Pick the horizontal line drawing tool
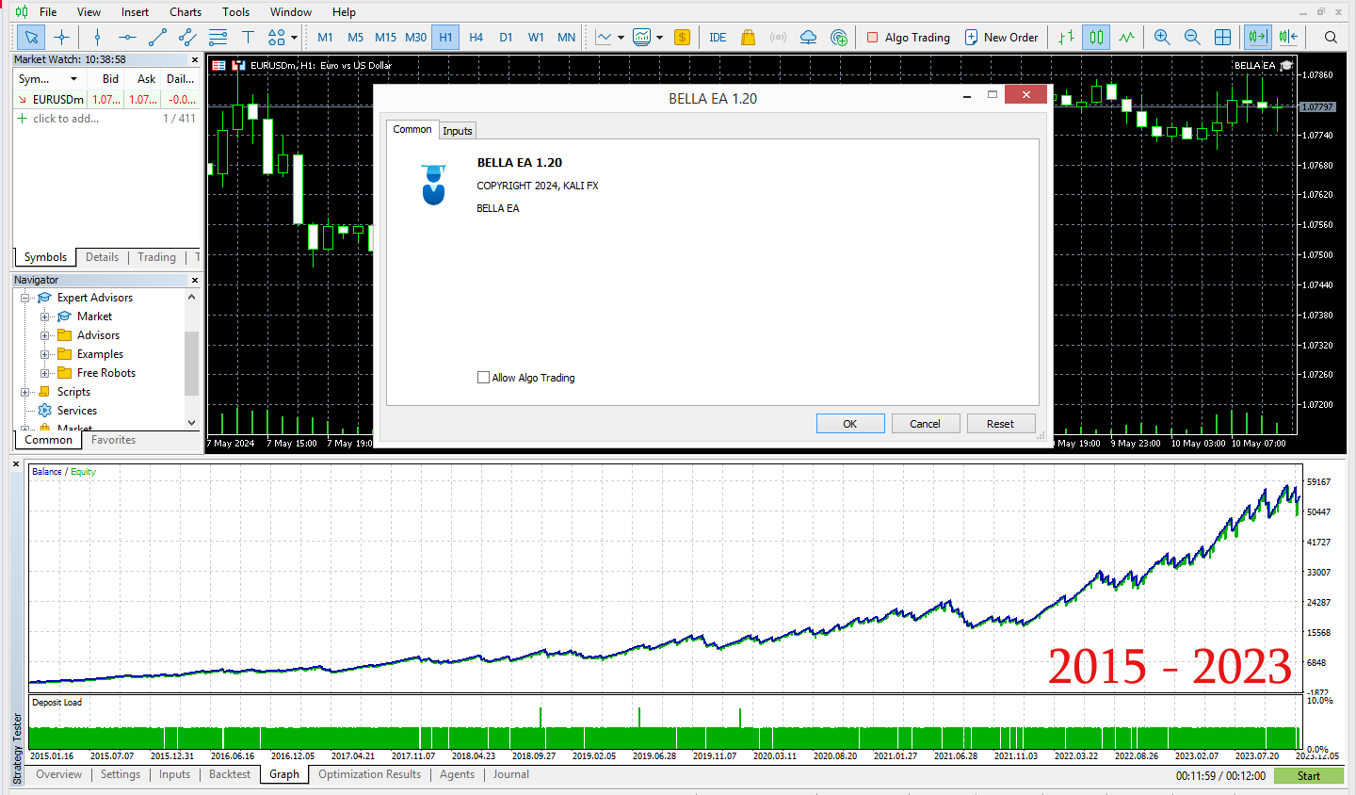Screen dimensions: 1356x795 click(x=127, y=38)
